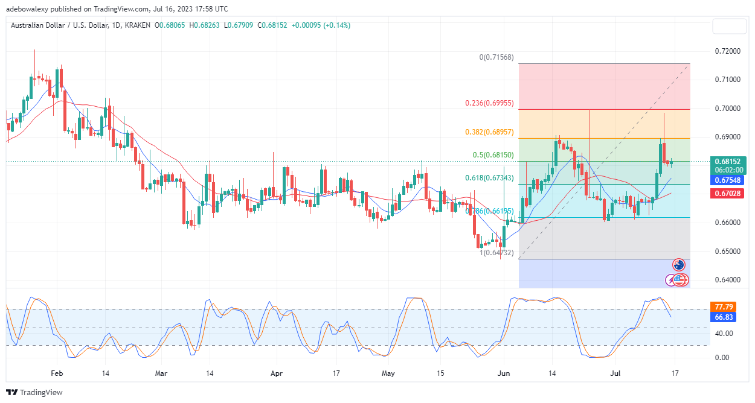The width and height of the screenshot is (755, 403).
Task: Click the Fibonacci level label 0.5(0.68150)
Action: [x=494, y=155]
